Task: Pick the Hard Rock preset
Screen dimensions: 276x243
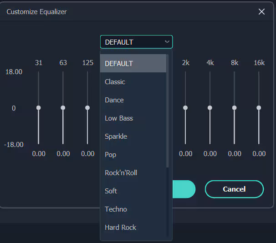Action: pos(133,228)
